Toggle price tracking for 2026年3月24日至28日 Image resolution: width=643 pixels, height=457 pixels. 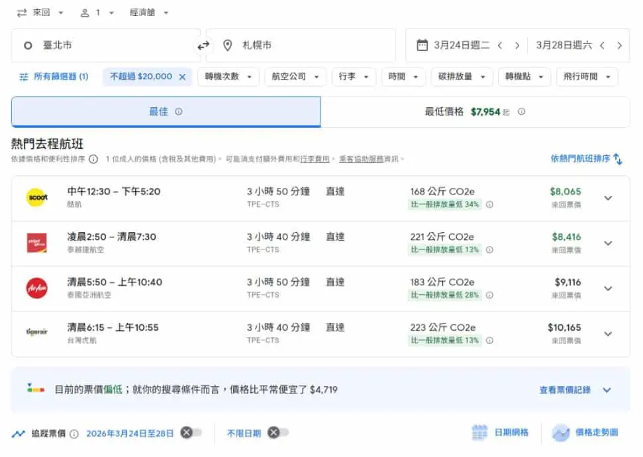[x=191, y=433]
